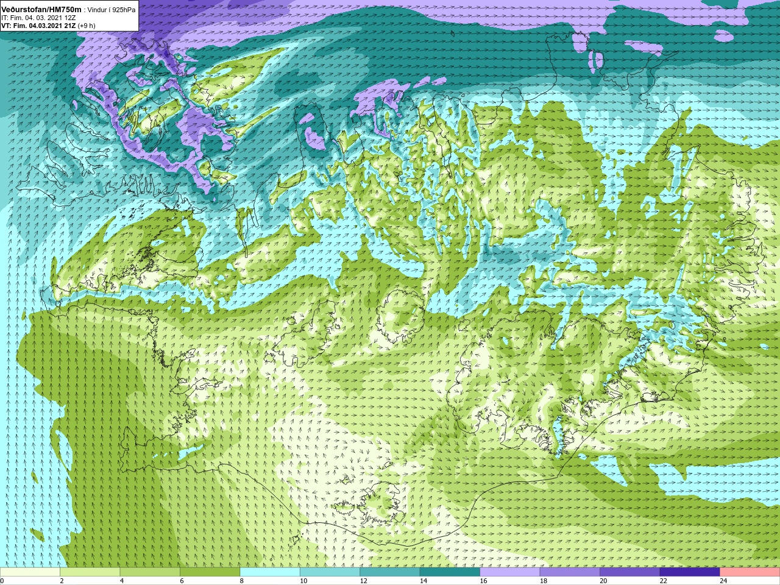Viewport: 780px width, 585px height.
Task: Click the dark teal 14–16 legend swatch
Action: pos(450,572)
